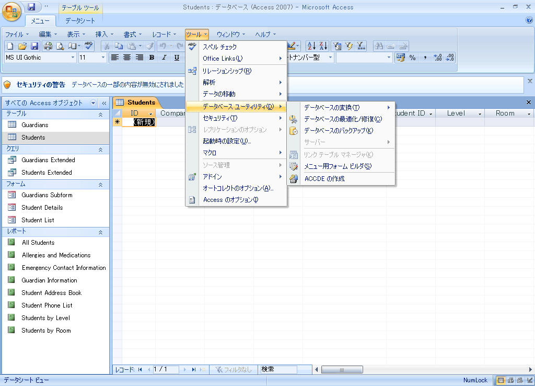Open the 編集 menu
This screenshot has height=386, width=535.
coord(48,34)
